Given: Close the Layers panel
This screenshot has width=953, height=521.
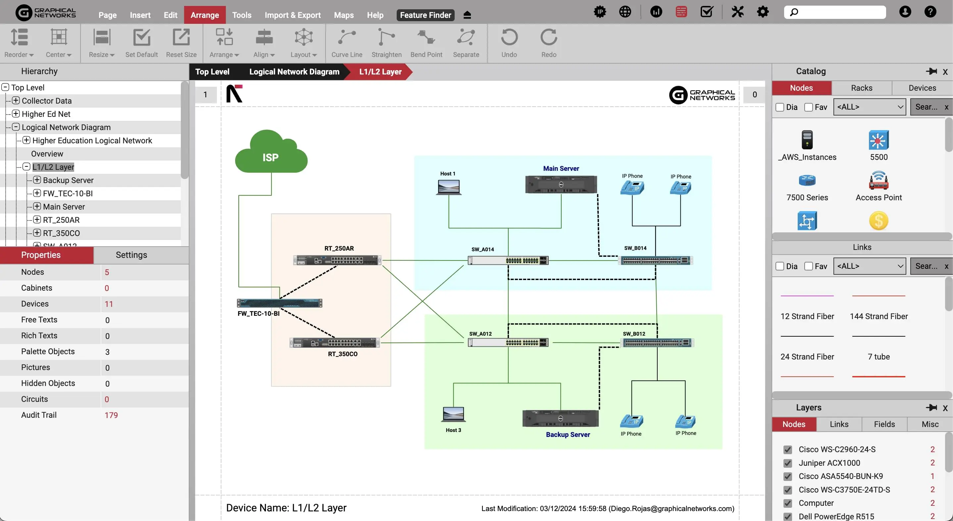Looking at the screenshot, I should (x=945, y=408).
